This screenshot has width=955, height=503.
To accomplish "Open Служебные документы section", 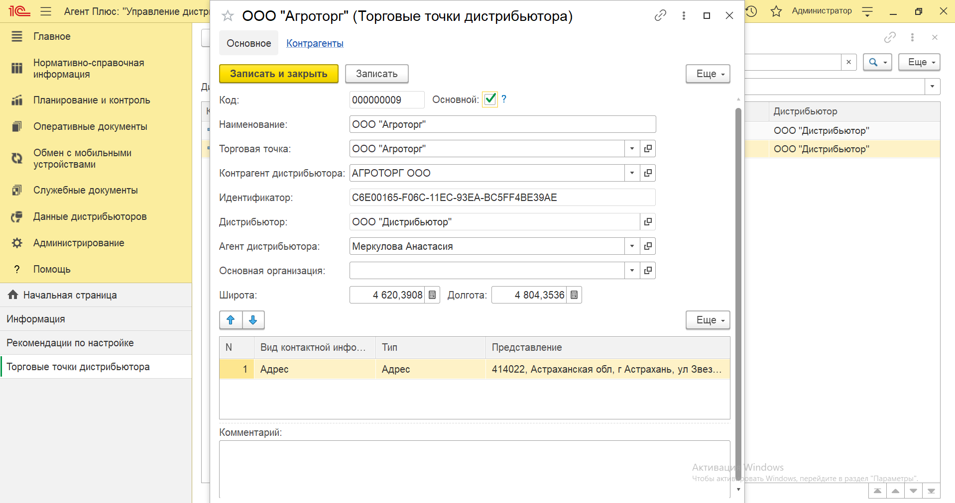I will [96, 190].
